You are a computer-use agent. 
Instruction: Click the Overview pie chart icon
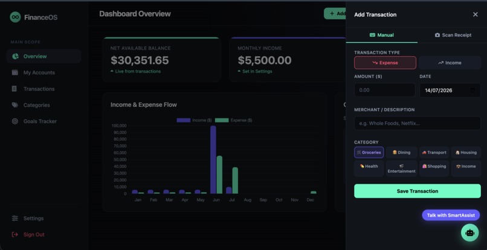[x=15, y=56]
